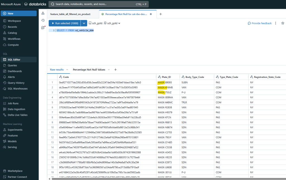Click the SQL query line in editor

75,30
